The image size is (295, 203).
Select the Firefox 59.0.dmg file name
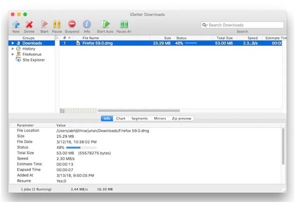(x=97, y=43)
